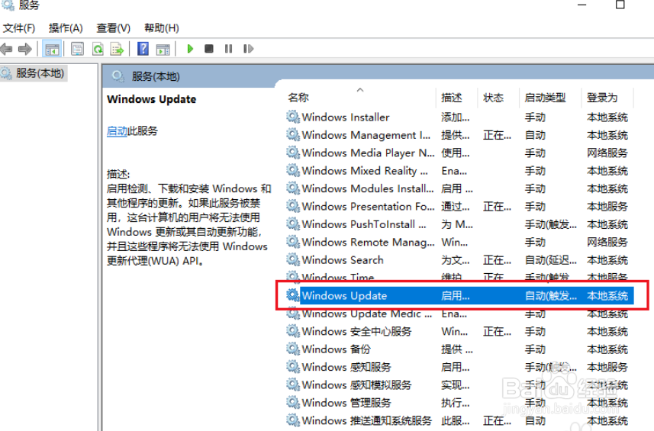This screenshot has width=654, height=431.
Task: Open the 操作(A) menu
Action: tap(66, 28)
